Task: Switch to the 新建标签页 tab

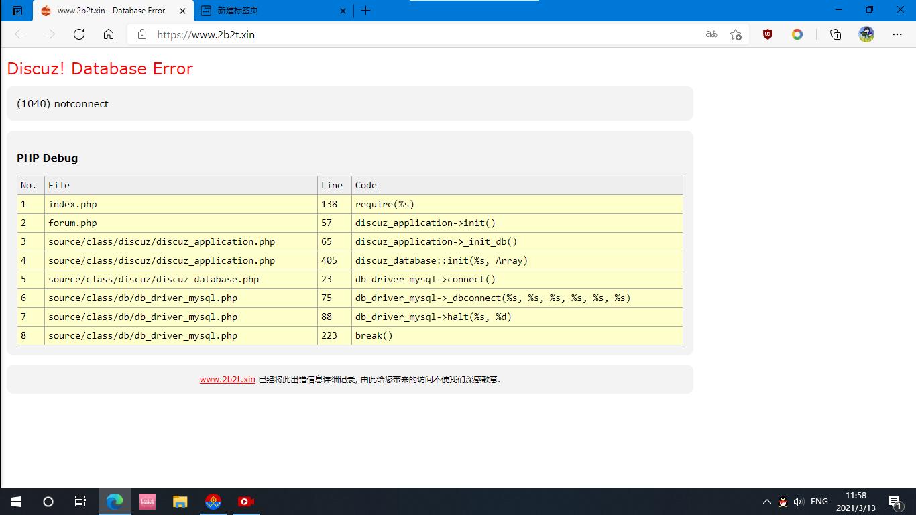Action: click(274, 11)
